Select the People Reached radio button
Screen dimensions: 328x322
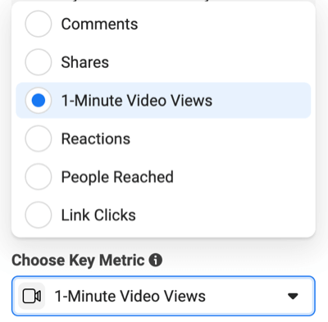click(39, 177)
